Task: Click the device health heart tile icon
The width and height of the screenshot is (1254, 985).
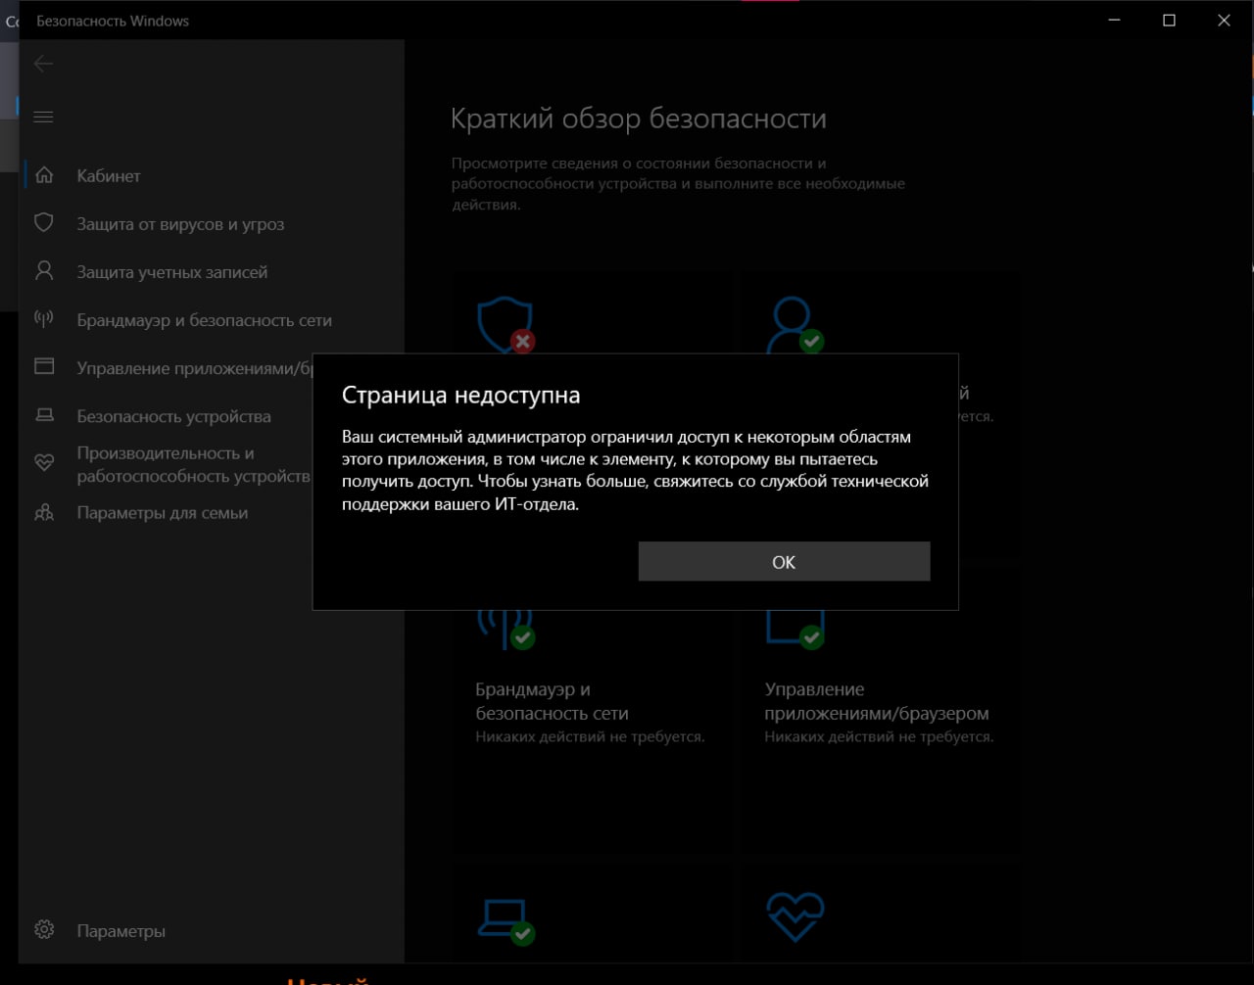Action: [x=794, y=916]
